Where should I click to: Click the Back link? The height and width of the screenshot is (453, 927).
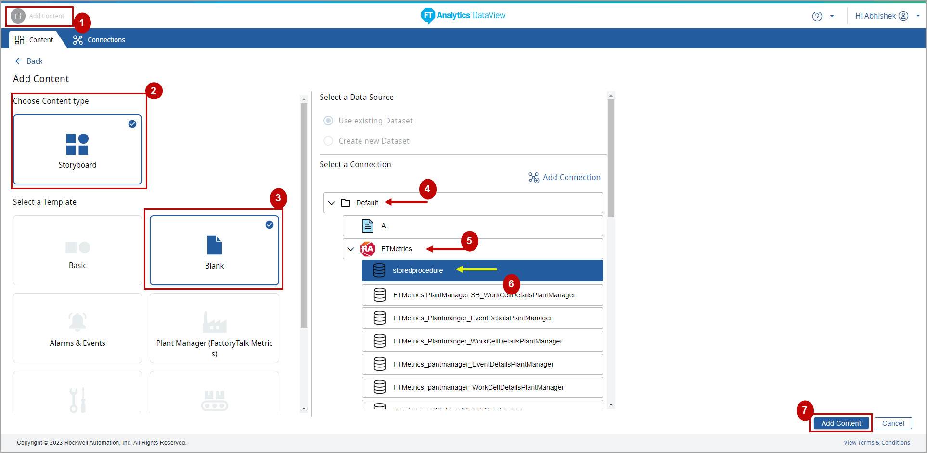[x=29, y=61]
